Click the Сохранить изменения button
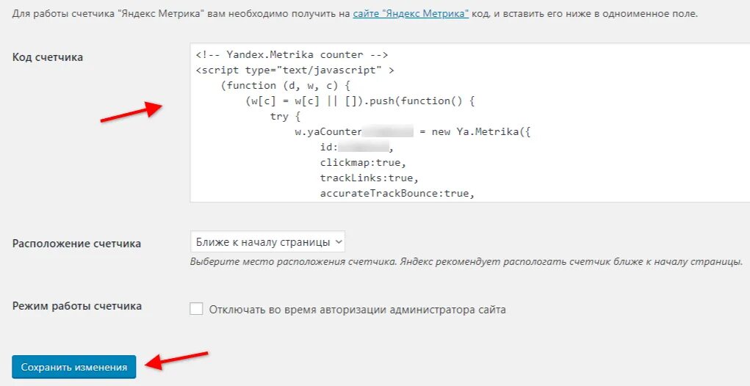The height and width of the screenshot is (386, 750). tap(74, 367)
